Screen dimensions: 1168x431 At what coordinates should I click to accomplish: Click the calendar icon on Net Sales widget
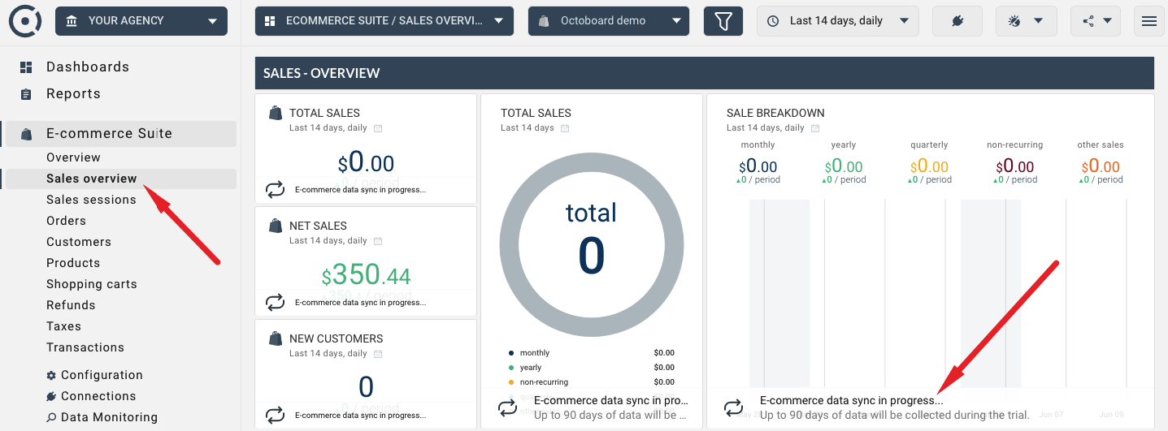click(x=378, y=241)
